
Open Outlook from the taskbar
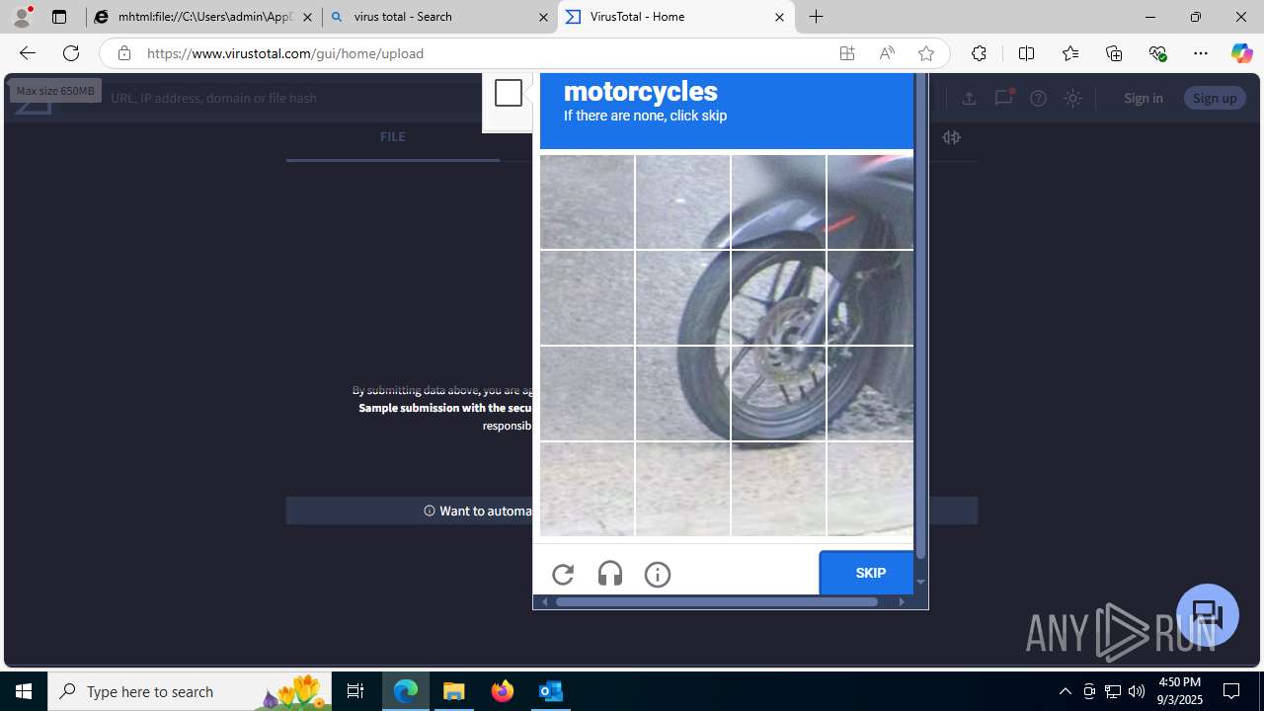pyautogui.click(x=551, y=691)
